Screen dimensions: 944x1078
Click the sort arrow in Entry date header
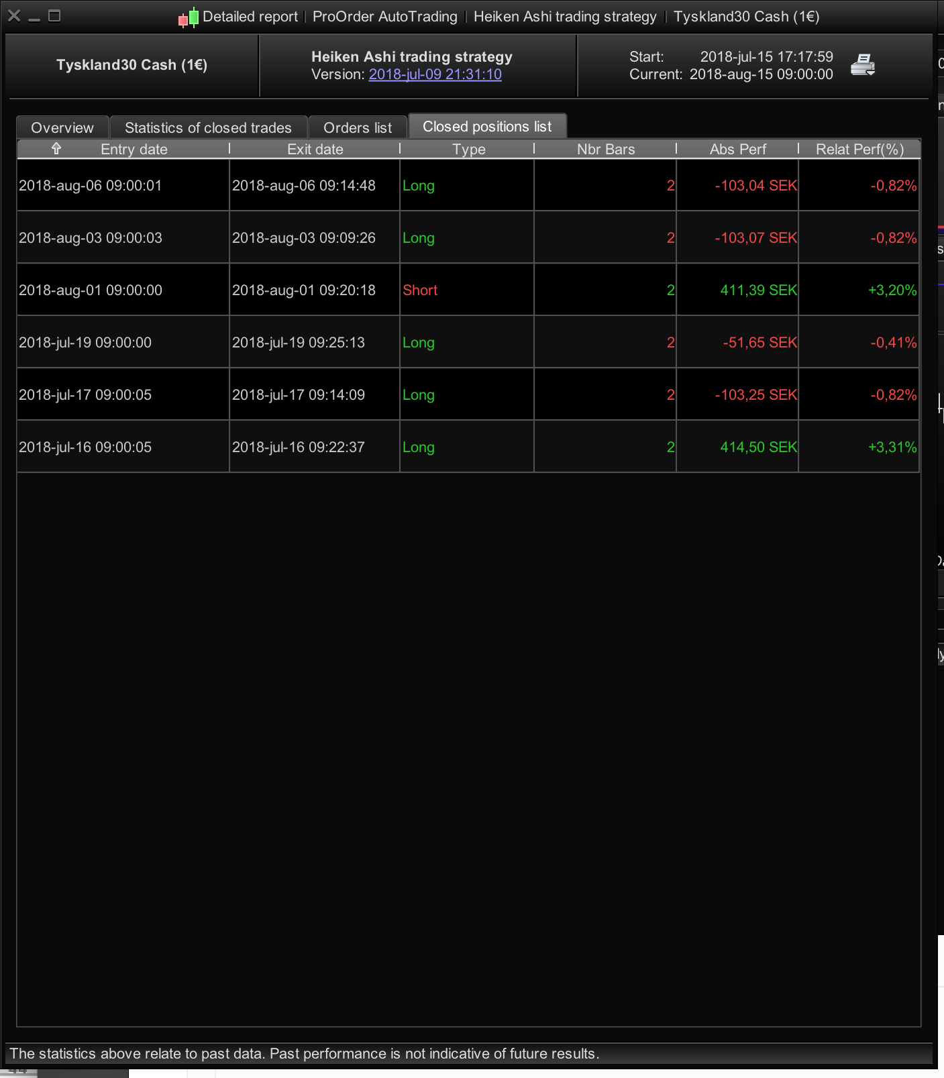click(x=56, y=148)
